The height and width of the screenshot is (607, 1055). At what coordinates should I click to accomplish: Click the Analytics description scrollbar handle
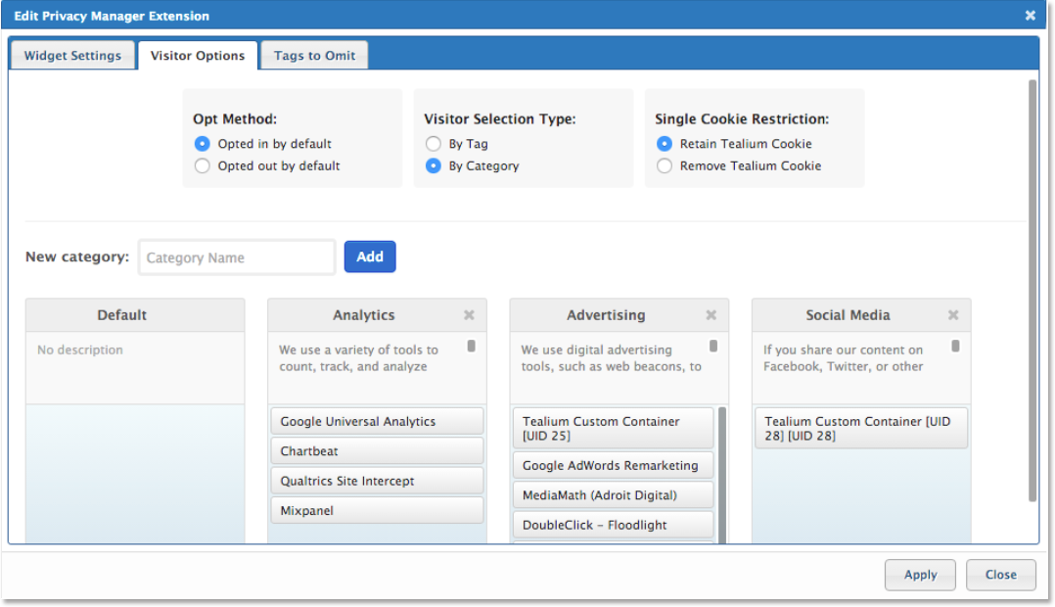[471, 346]
